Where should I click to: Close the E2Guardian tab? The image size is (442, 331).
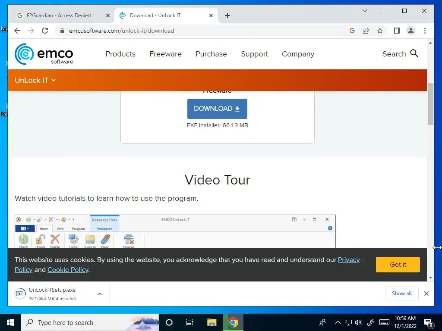[107, 16]
